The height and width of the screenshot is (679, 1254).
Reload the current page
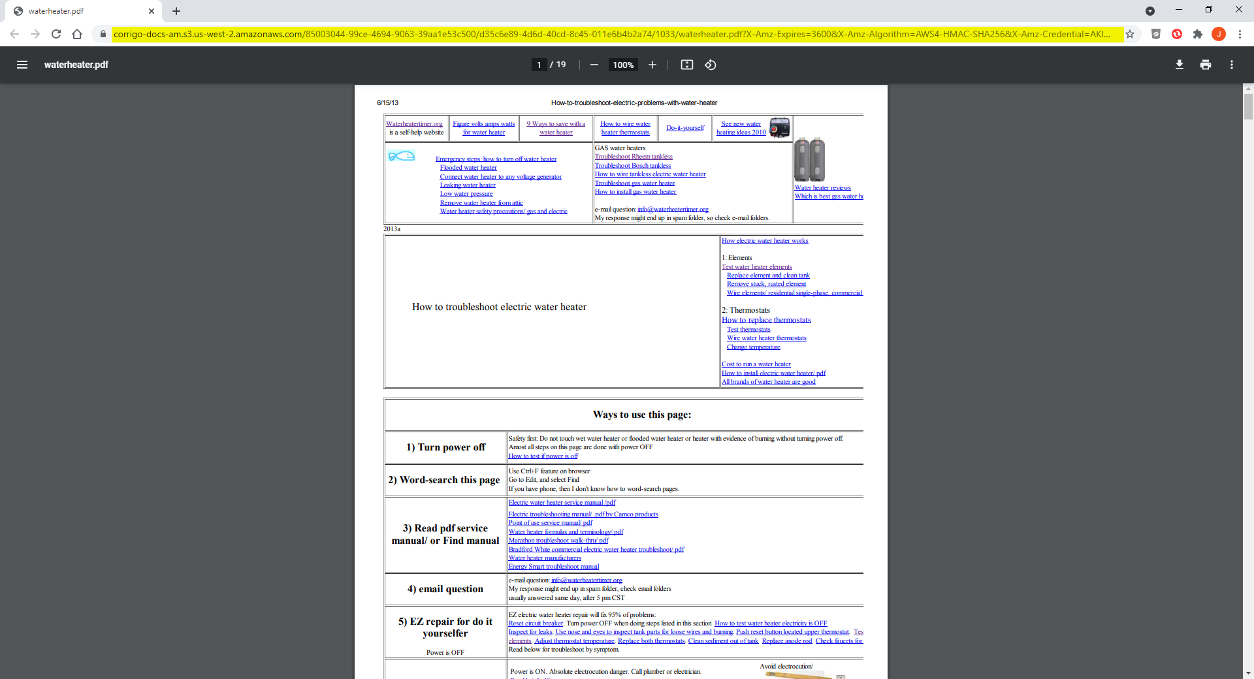click(x=56, y=34)
